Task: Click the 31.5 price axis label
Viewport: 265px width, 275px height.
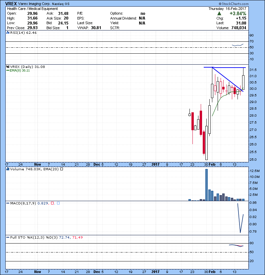Action: 253,70
